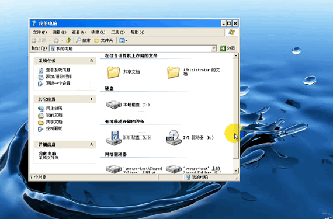The height and width of the screenshot is (219, 333).
Task: Collapse the 其它位置 panel
Action: pos(92,99)
